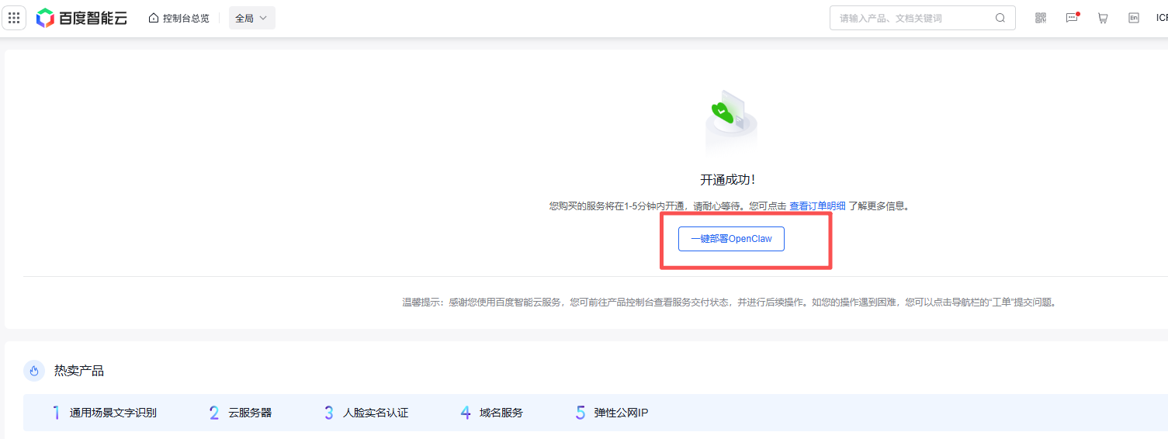Focus the product and docs search field
1168x439 pixels.
click(x=912, y=18)
